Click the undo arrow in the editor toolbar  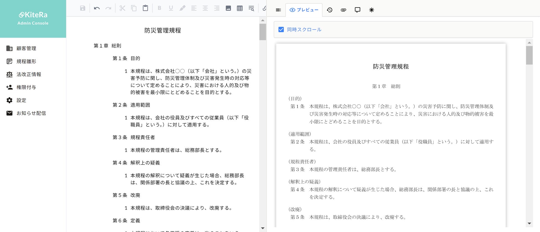[97, 8]
